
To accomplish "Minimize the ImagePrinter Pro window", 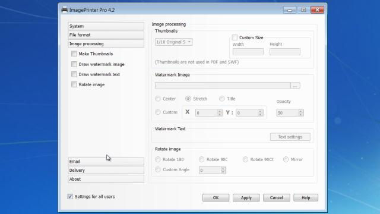I will pyautogui.click(x=290, y=10).
